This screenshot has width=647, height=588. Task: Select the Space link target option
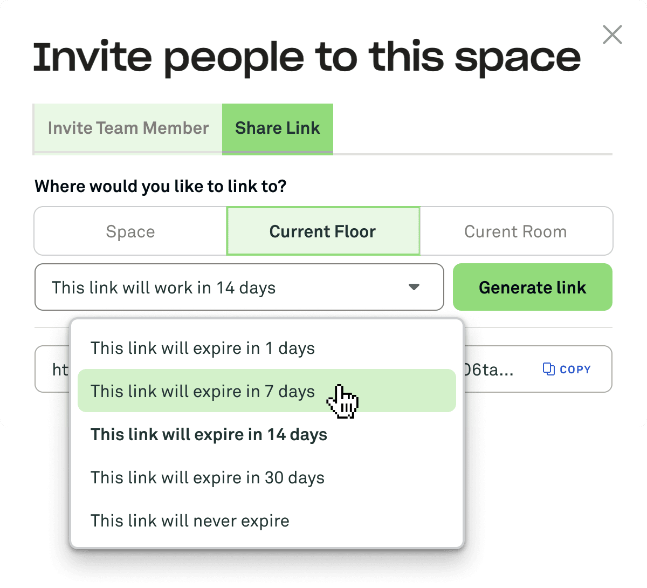pyautogui.click(x=130, y=231)
